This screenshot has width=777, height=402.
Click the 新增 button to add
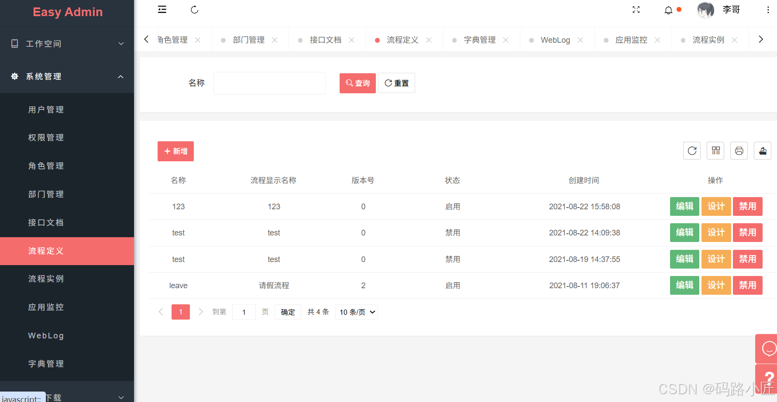click(x=175, y=151)
